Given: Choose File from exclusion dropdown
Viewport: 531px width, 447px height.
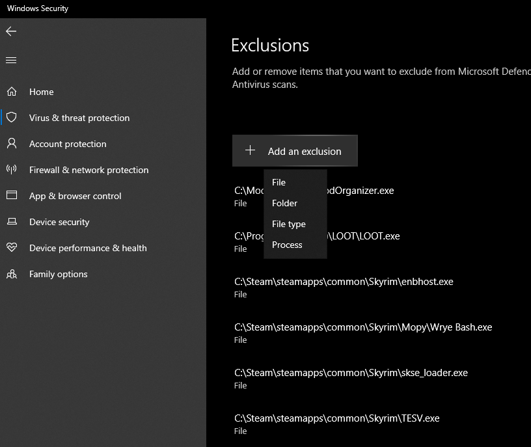Looking at the screenshot, I should [295, 182].
